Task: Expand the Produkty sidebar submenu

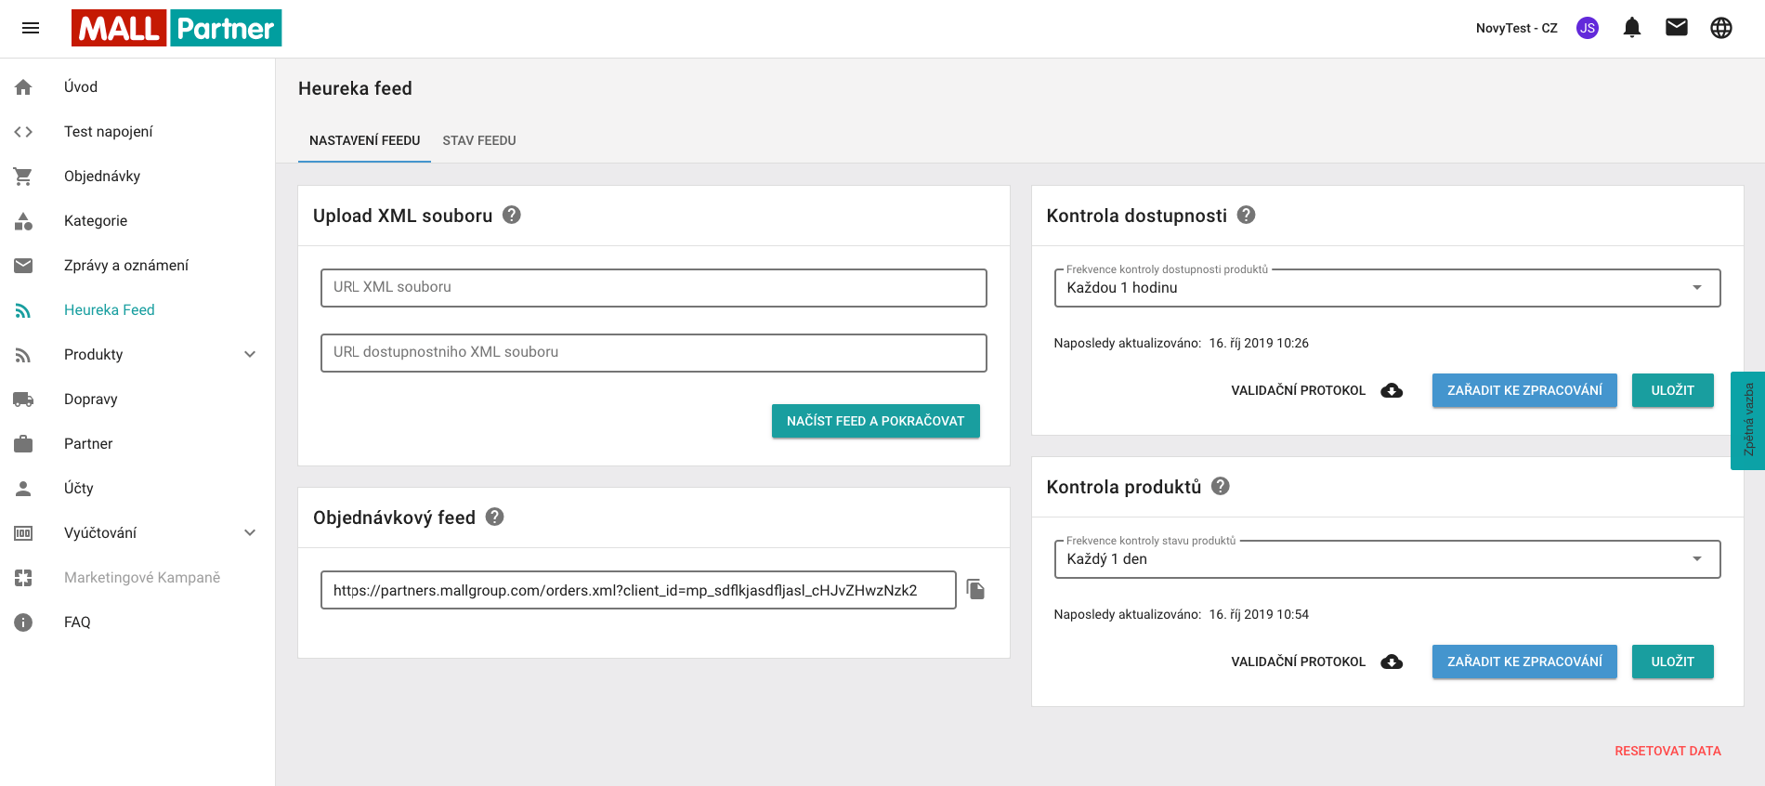Action: (x=250, y=354)
